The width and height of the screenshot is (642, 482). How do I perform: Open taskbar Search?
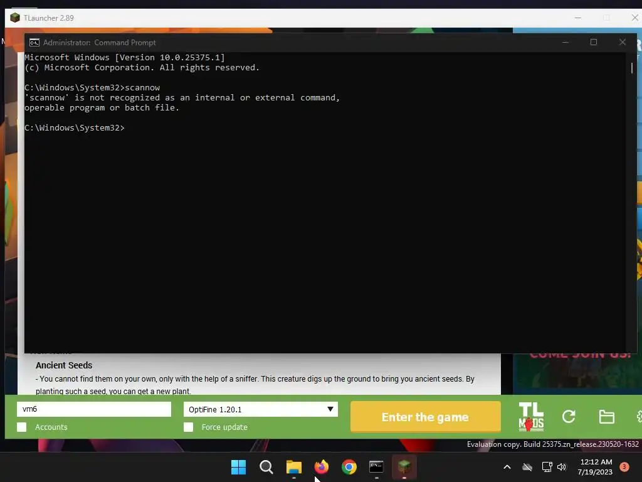(266, 467)
